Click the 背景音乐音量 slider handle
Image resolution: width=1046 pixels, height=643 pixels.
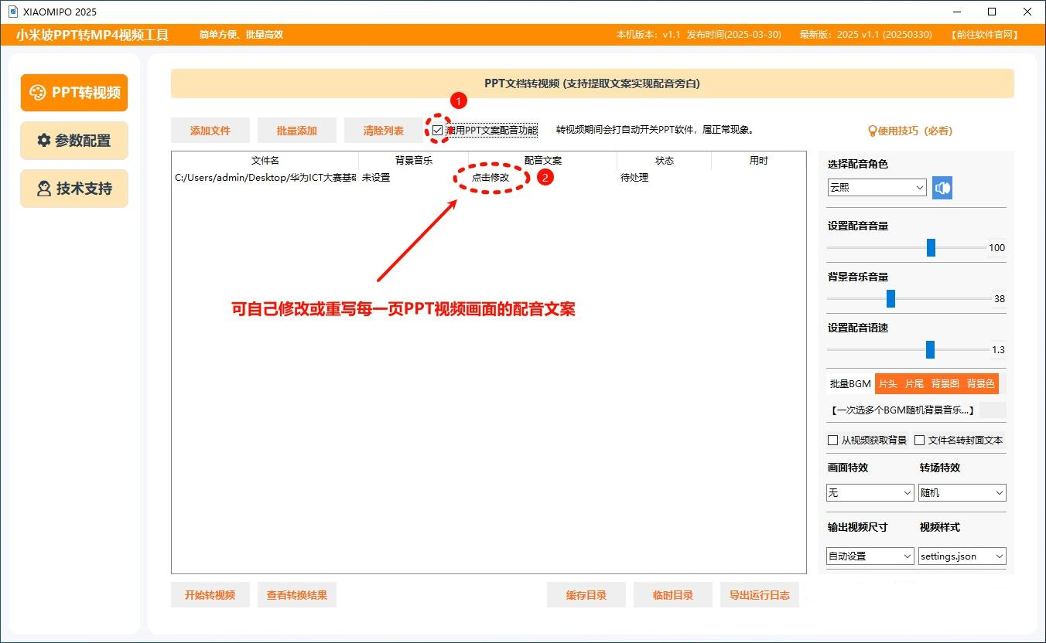[x=890, y=298]
